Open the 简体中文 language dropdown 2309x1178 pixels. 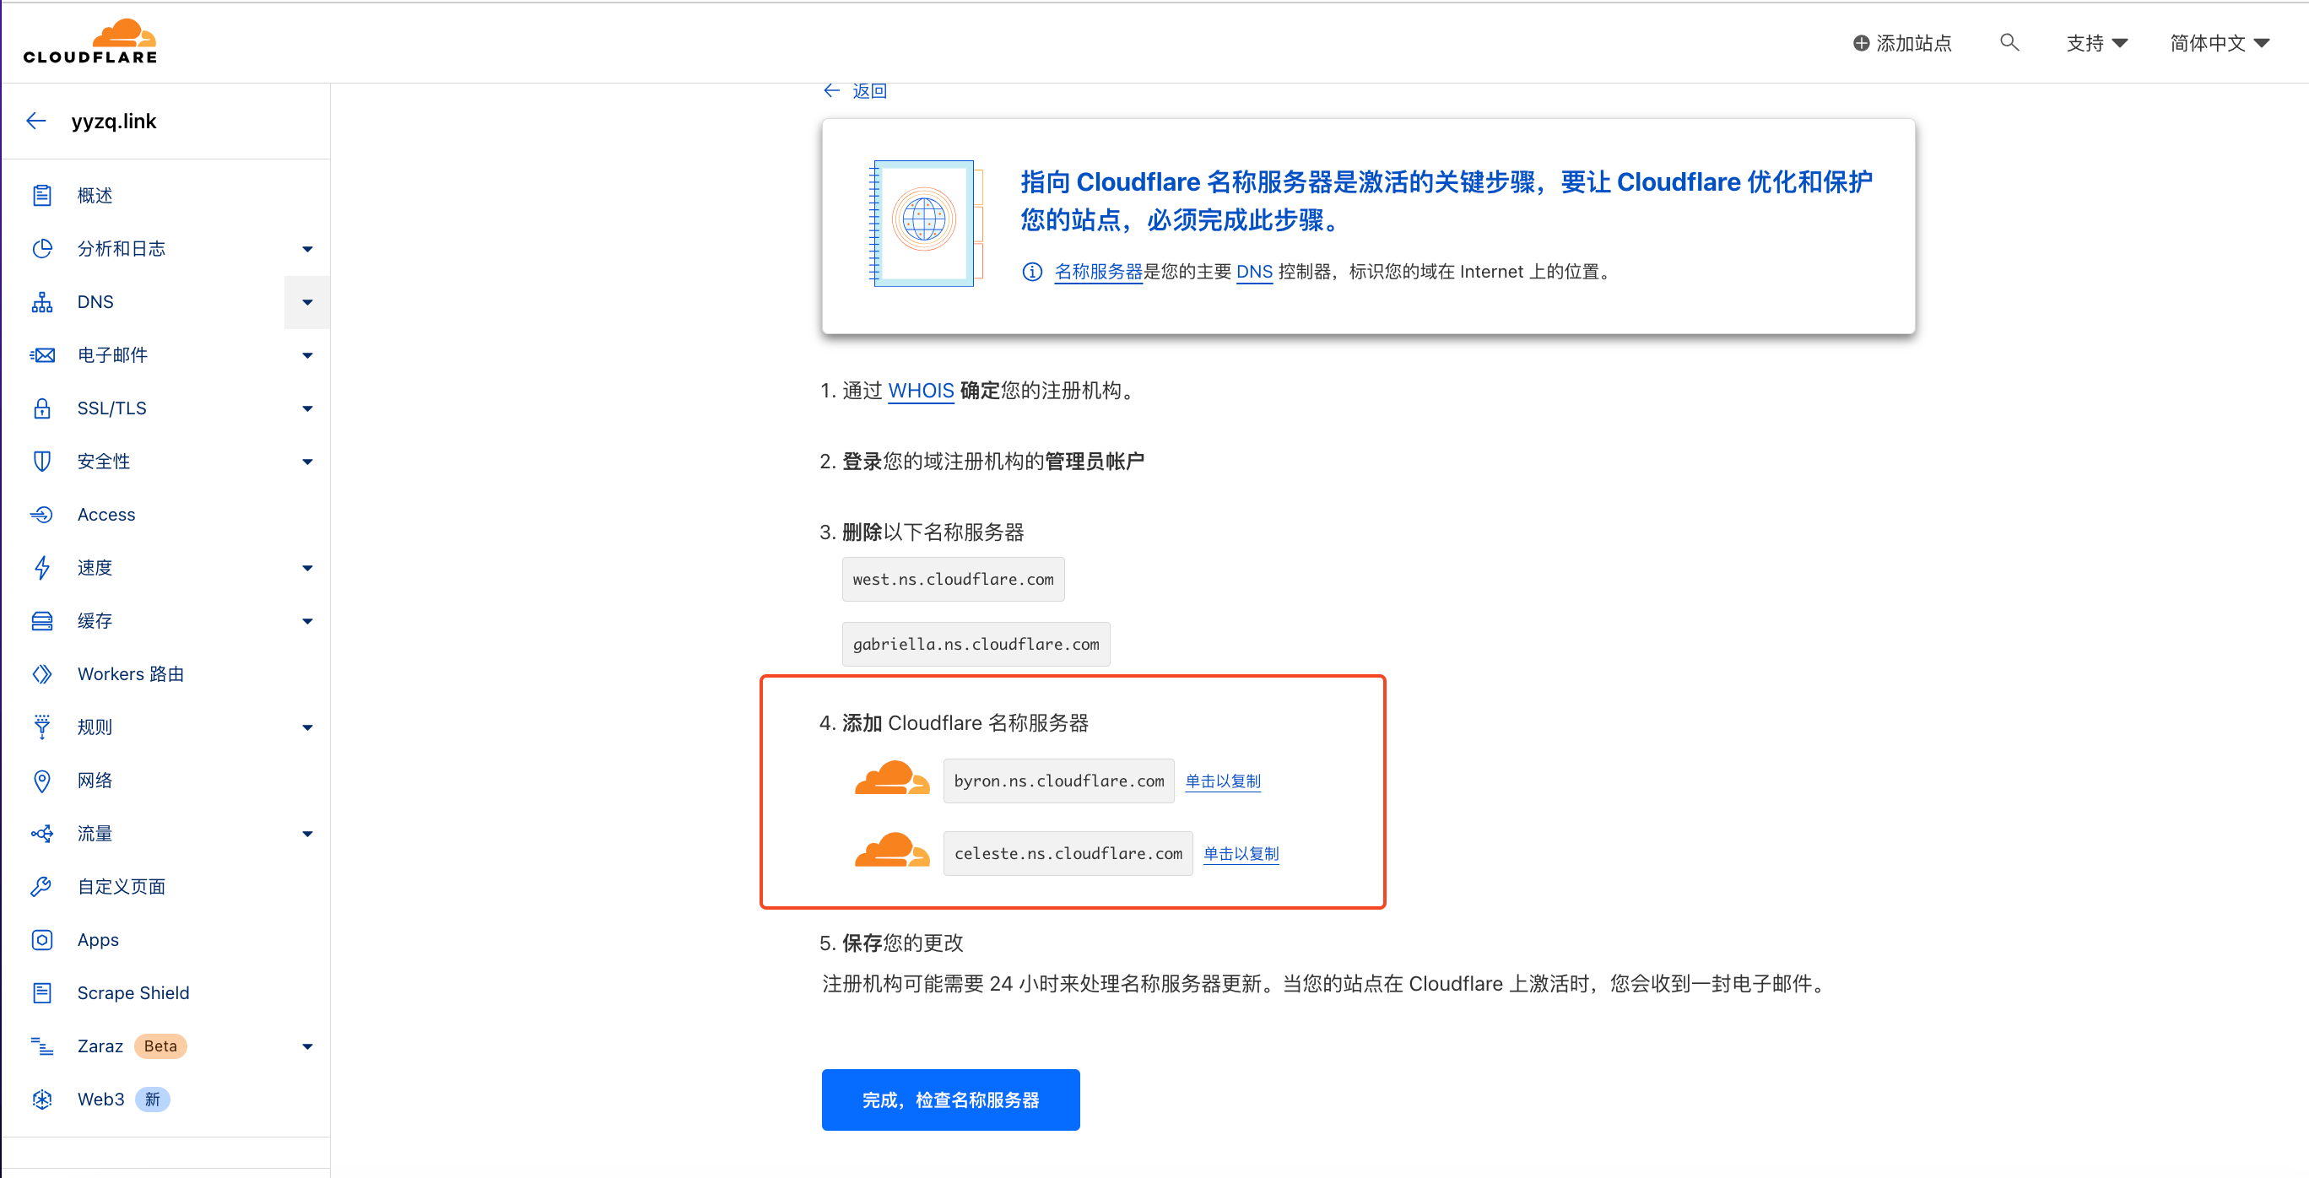(2220, 43)
